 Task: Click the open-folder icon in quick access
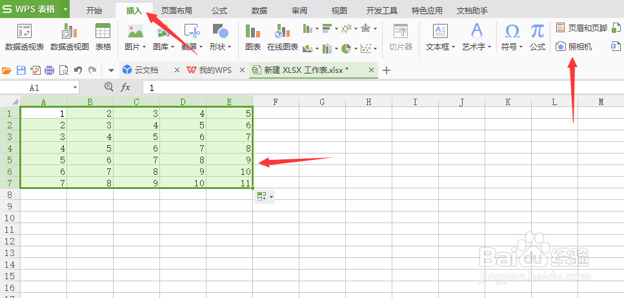pyautogui.click(x=6, y=71)
